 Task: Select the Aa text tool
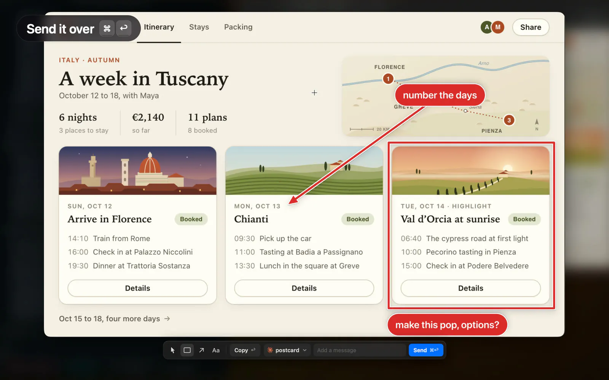[216, 350]
